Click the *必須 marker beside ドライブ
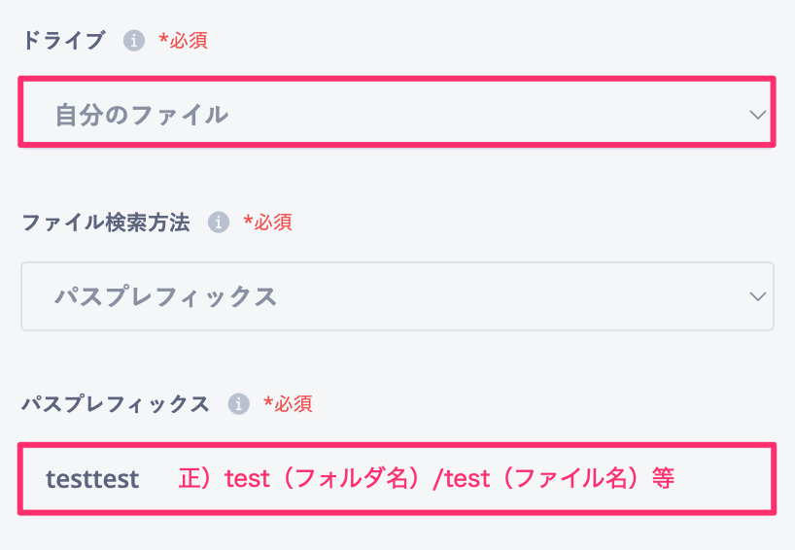 click(183, 41)
